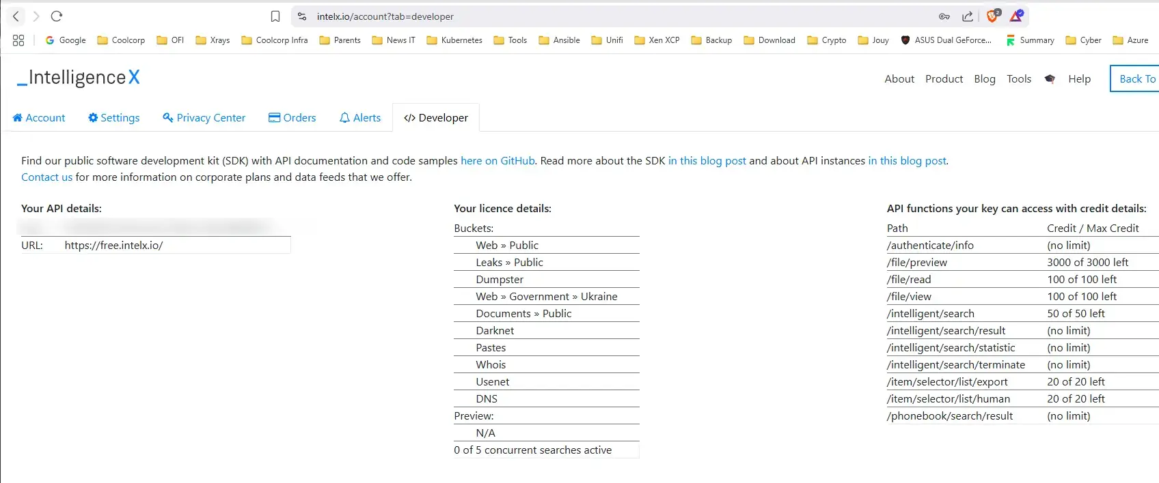The width and height of the screenshot is (1159, 483).
Task: Click the browser forward arrow
Action: tap(36, 16)
